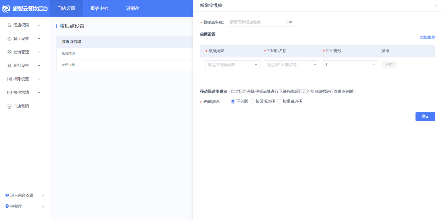Switch to the 门店设置 tab

[x=66, y=9]
